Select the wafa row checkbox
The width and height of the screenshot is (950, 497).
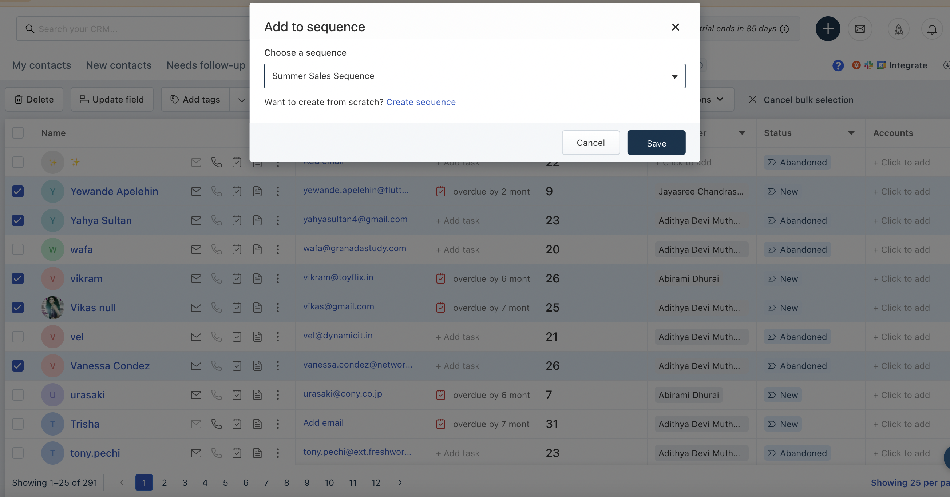coord(18,249)
